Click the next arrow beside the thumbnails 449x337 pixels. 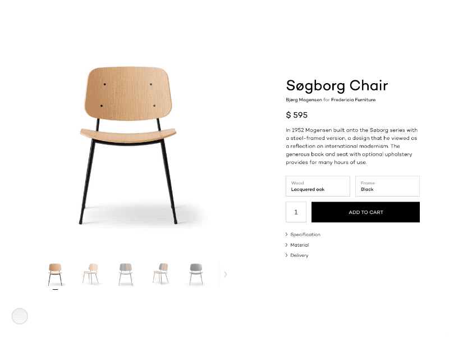point(226,274)
